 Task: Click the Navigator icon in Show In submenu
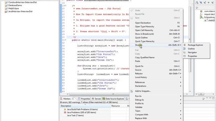click(185, 52)
